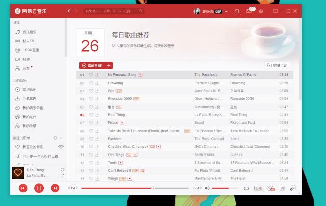Like current song in player bar
Viewport: 326px width, 206px height.
(62, 170)
